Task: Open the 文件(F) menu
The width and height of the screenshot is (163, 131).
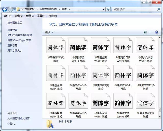Action: 7,16
